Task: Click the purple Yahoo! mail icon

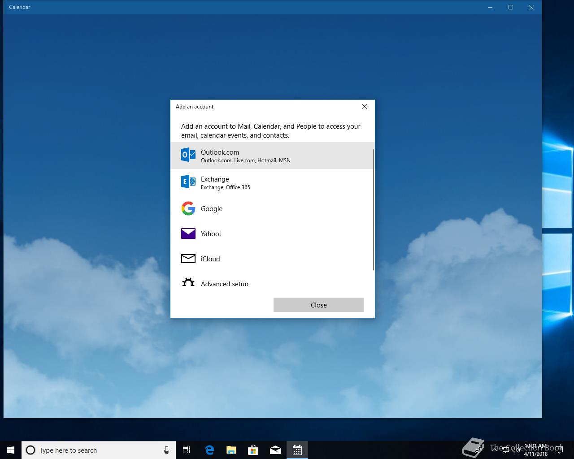Action: (188, 234)
